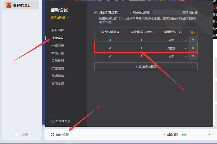Delete the A key 男鬼剑 row
The height and width of the screenshot is (144, 217).
(x=193, y=48)
